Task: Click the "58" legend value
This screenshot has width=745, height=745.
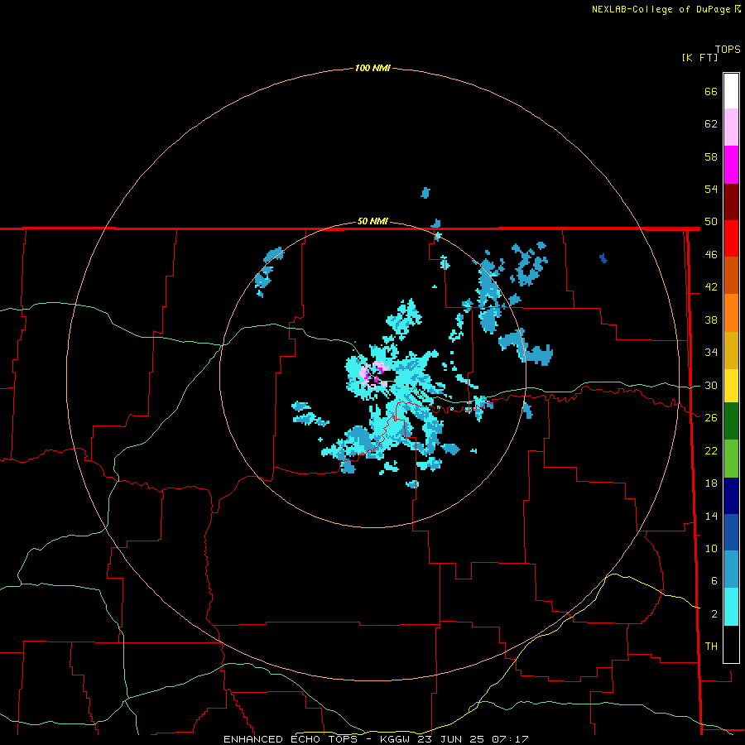Action: [711, 156]
